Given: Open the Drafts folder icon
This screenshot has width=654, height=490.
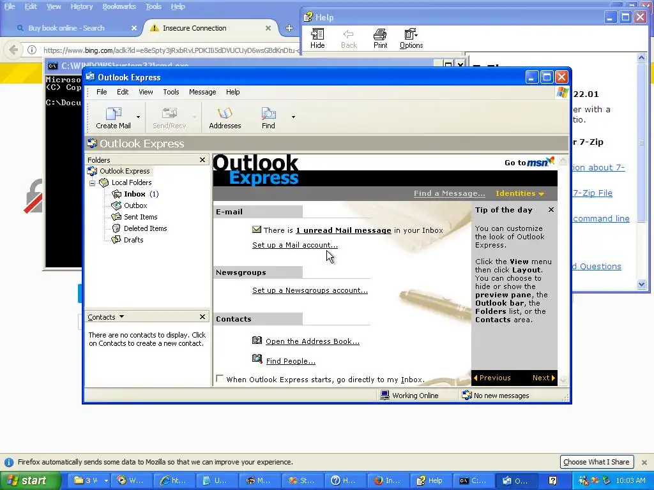Looking at the screenshot, I should 116,240.
